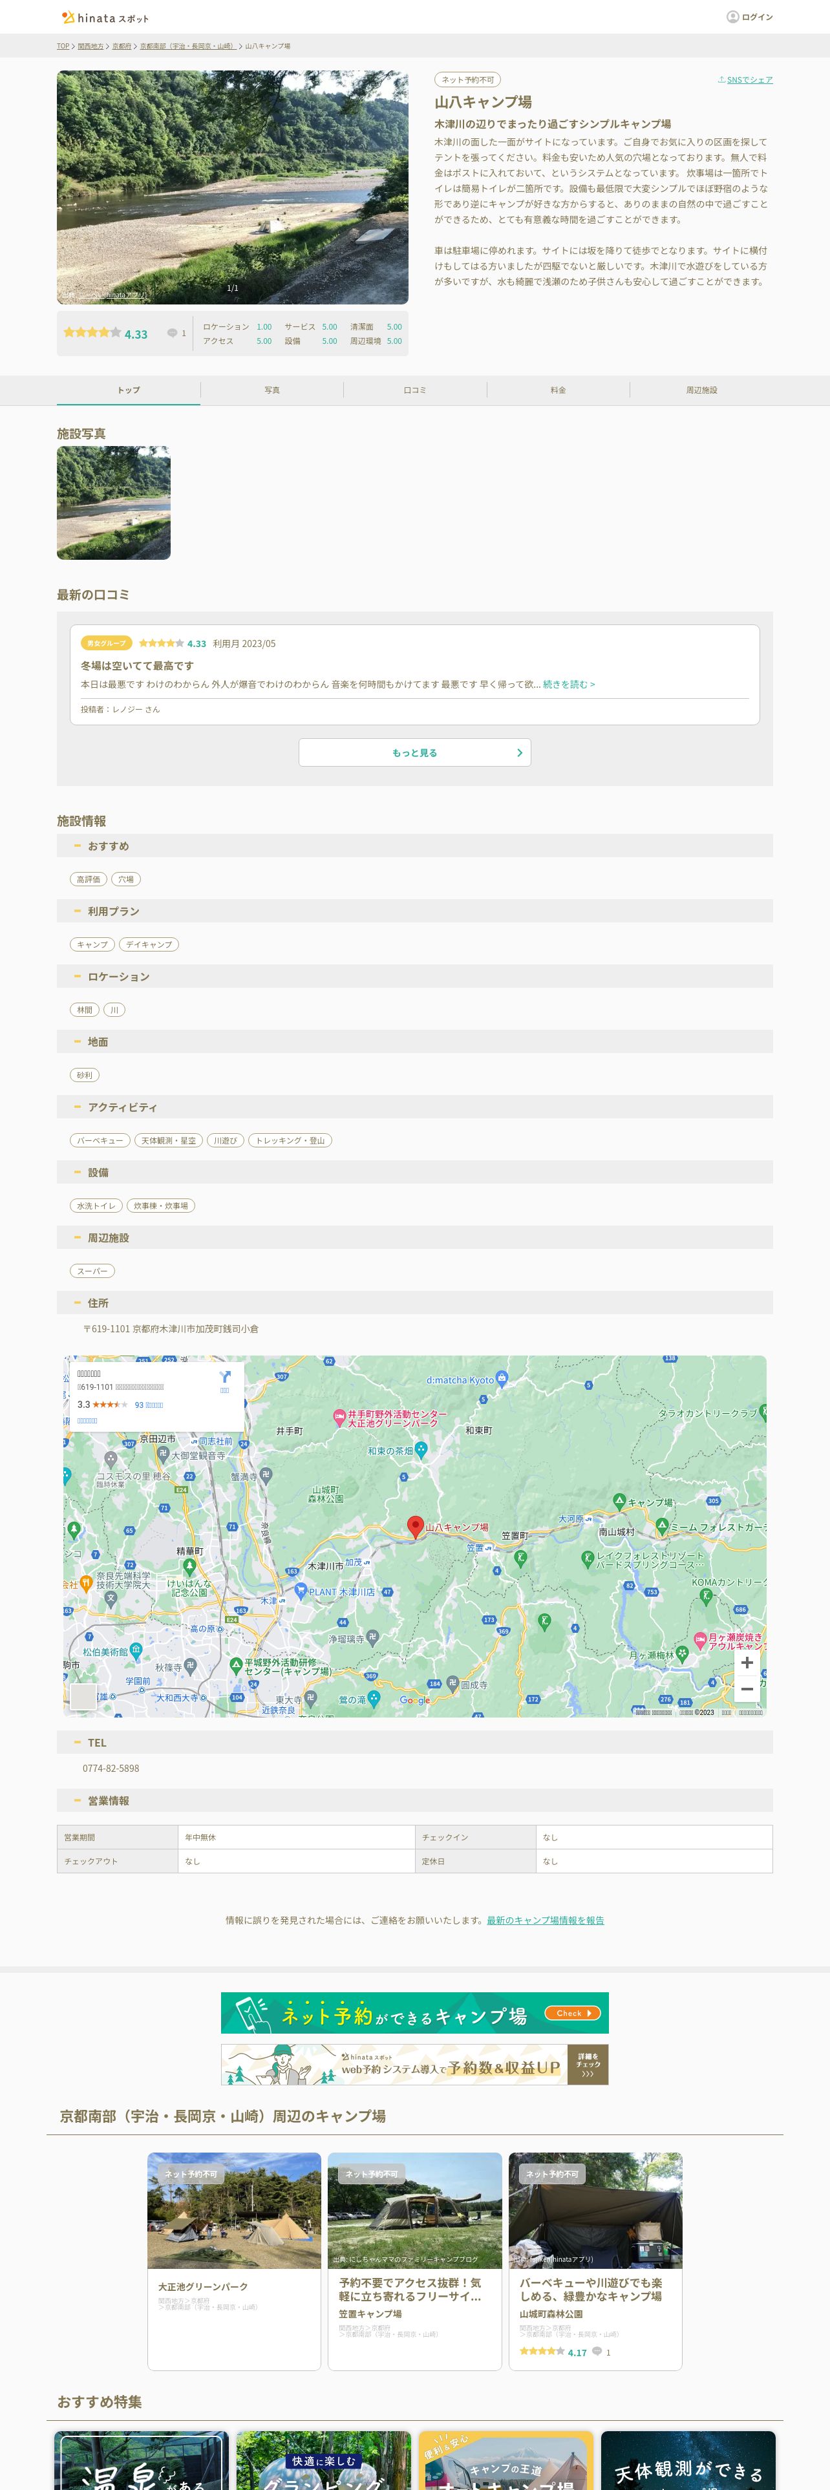
Task: Click the d:matcha Kyoto shop marker on map
Action: click(x=502, y=1378)
